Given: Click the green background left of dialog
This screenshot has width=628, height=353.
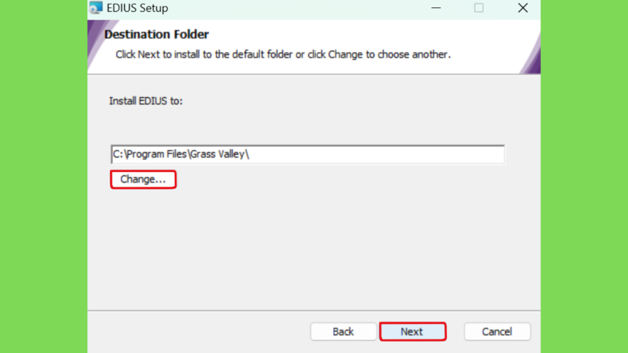Looking at the screenshot, I should [x=44, y=176].
